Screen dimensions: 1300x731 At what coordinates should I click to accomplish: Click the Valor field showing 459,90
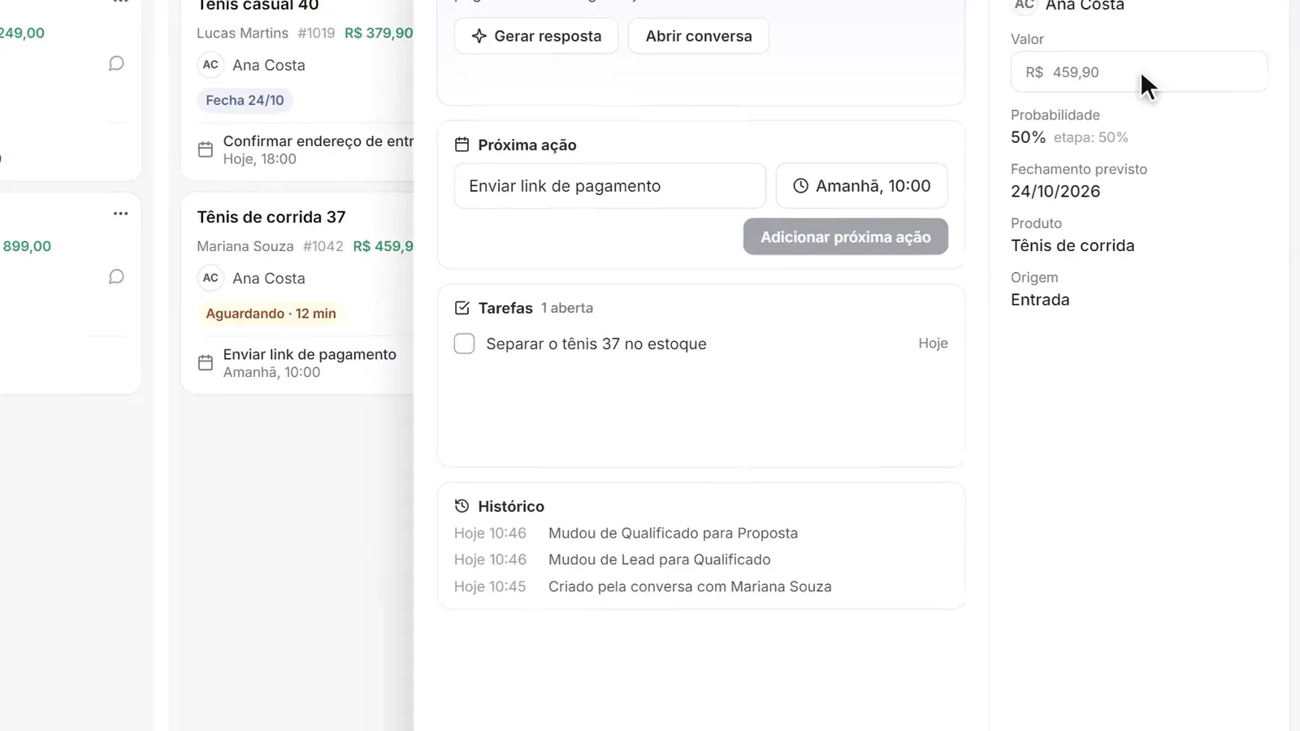point(1138,72)
